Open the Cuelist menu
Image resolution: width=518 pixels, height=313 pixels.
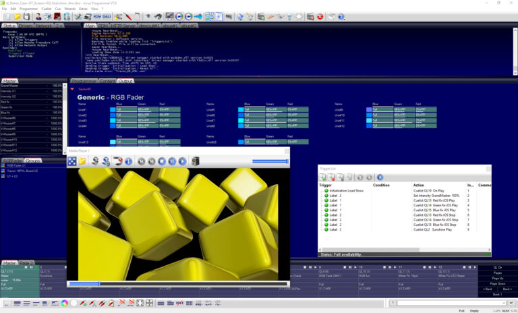pos(47,9)
